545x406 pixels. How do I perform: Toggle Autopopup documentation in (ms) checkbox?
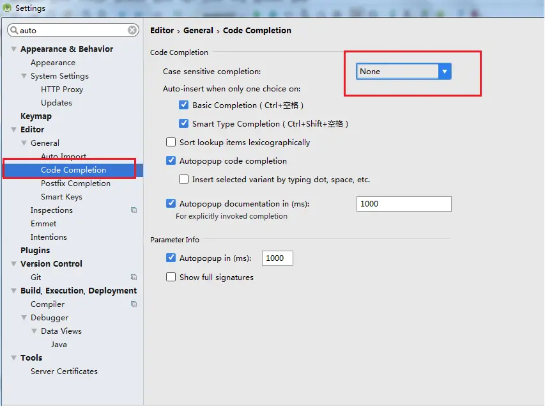click(x=171, y=203)
